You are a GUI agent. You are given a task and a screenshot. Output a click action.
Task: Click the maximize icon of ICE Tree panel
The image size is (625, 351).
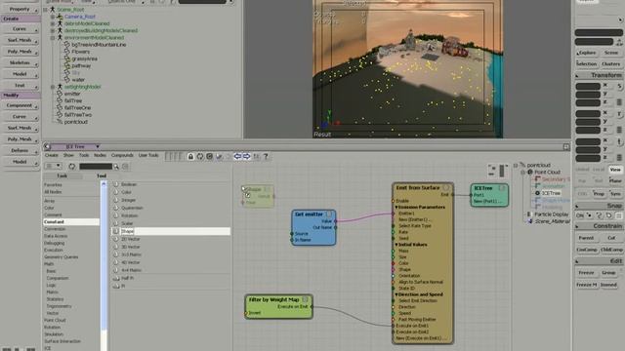point(566,147)
